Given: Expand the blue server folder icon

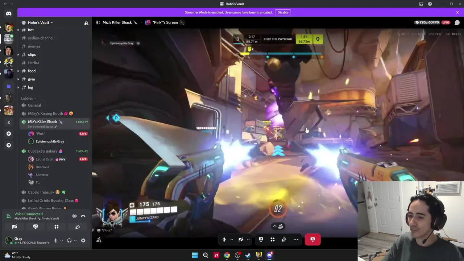Looking at the screenshot, I should coord(9,86).
